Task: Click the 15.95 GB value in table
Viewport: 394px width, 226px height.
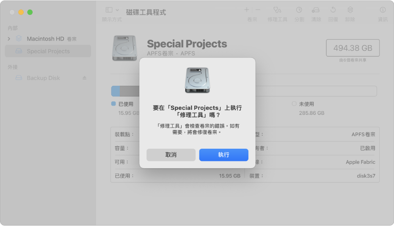Action: coord(230,176)
